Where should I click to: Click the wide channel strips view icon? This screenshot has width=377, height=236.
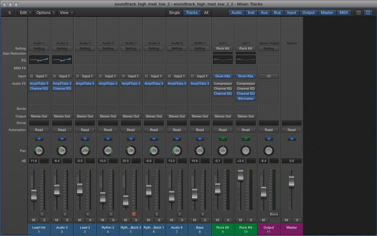367,12
